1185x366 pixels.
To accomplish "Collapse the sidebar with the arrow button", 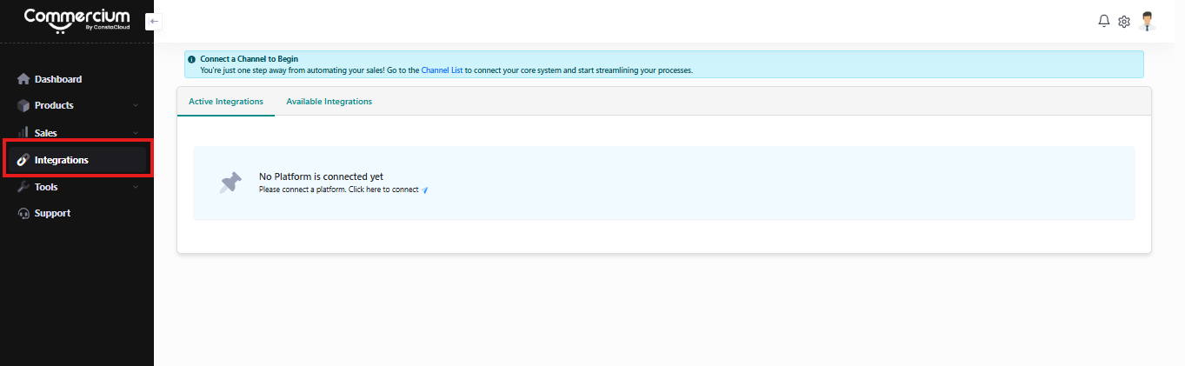I will pos(154,21).
